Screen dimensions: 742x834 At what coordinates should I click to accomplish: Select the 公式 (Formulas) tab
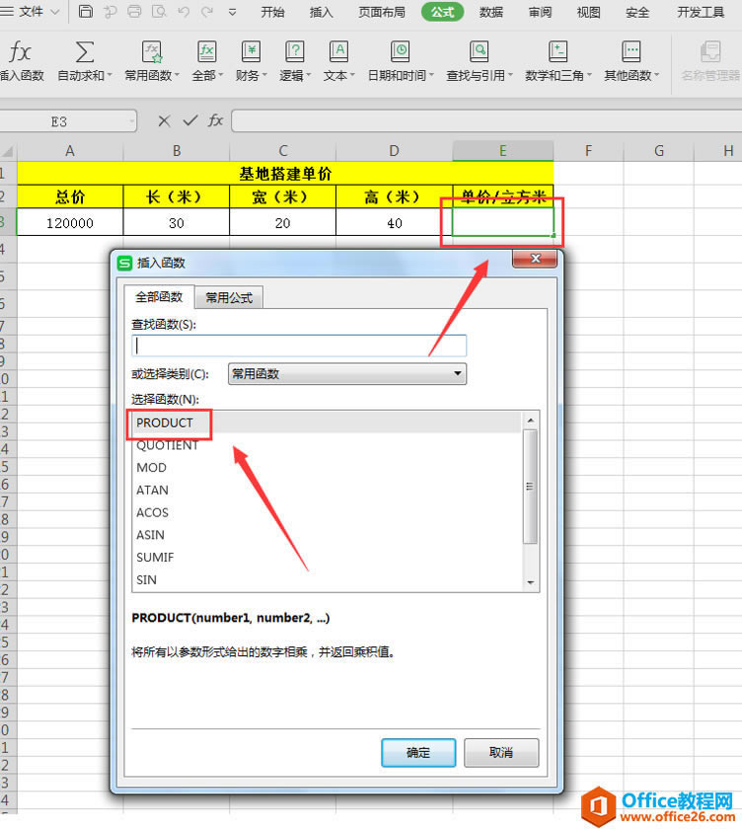[x=443, y=12]
